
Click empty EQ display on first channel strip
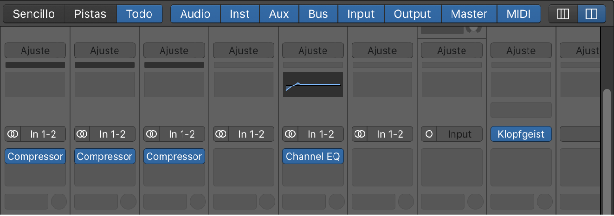coord(35,85)
